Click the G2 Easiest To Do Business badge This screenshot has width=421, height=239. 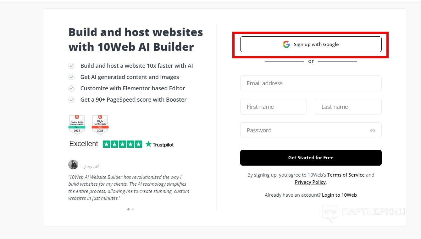[x=77, y=125]
